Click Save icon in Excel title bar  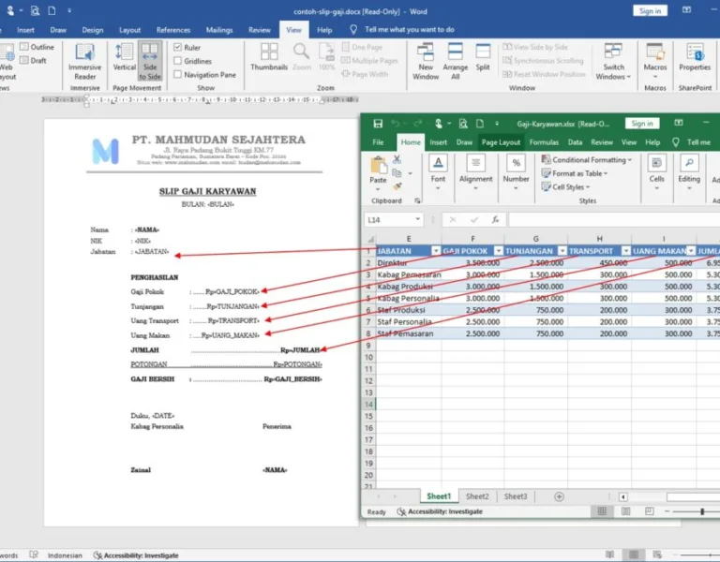378,124
